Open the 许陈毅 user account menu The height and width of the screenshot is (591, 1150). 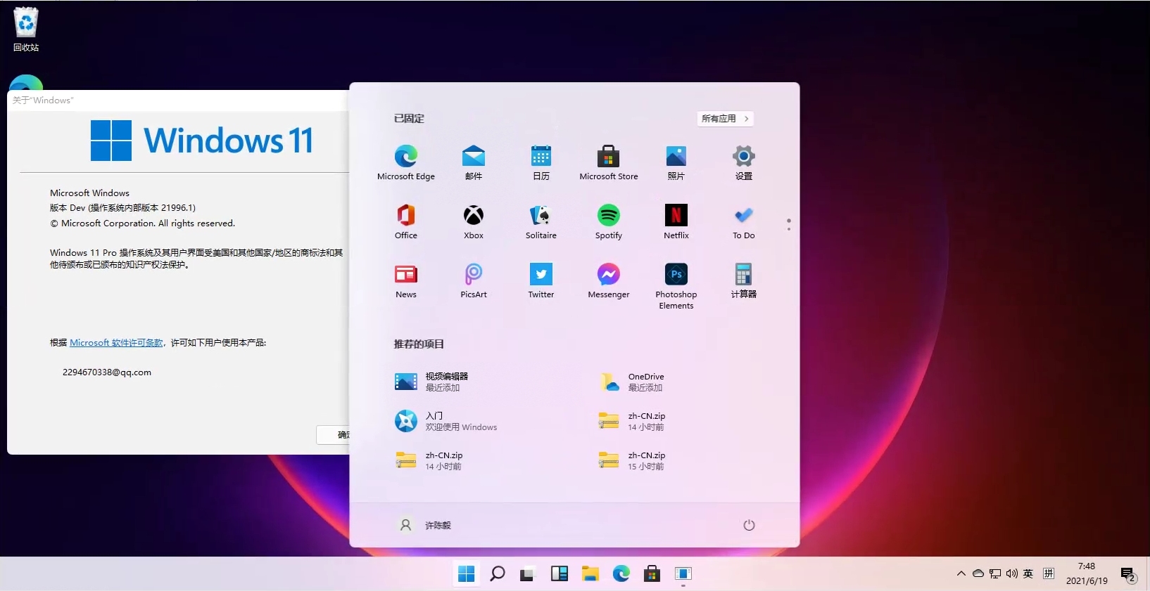pos(425,525)
